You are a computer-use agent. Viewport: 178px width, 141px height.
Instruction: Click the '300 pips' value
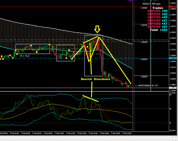click(x=156, y=4)
